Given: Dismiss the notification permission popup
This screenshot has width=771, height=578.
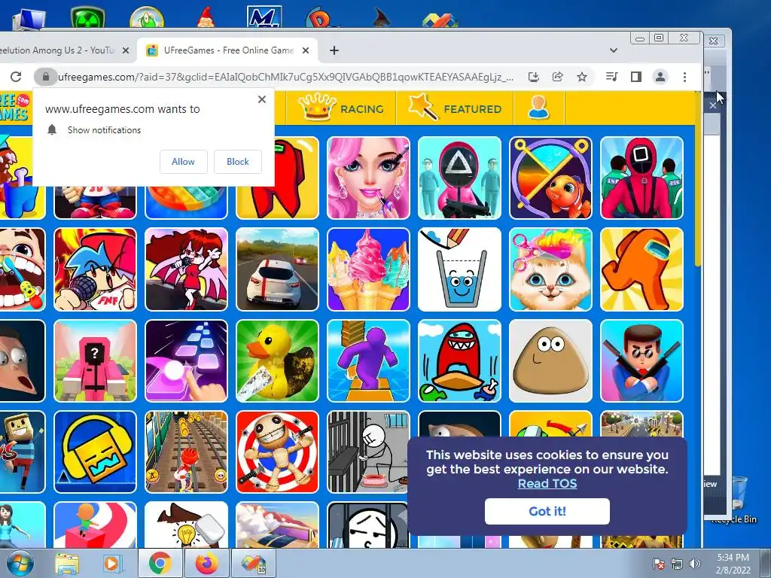Looking at the screenshot, I should coord(261,99).
